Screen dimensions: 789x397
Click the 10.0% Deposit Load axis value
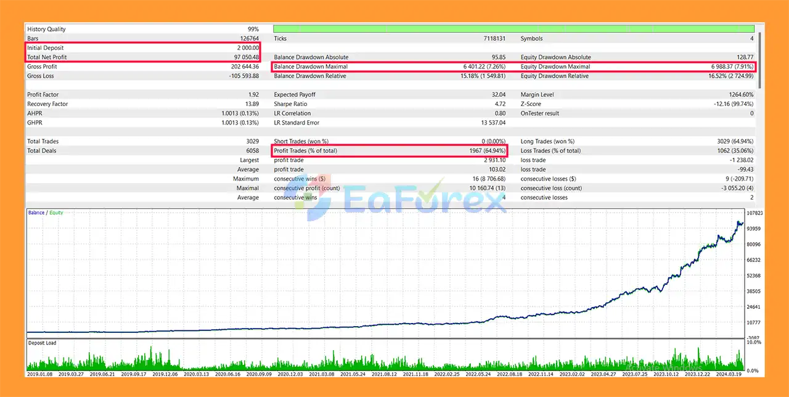pyautogui.click(x=753, y=342)
